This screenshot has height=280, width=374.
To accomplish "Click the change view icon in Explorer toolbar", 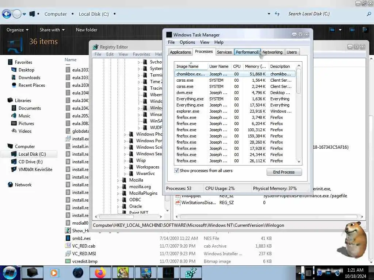I will 332,30.
